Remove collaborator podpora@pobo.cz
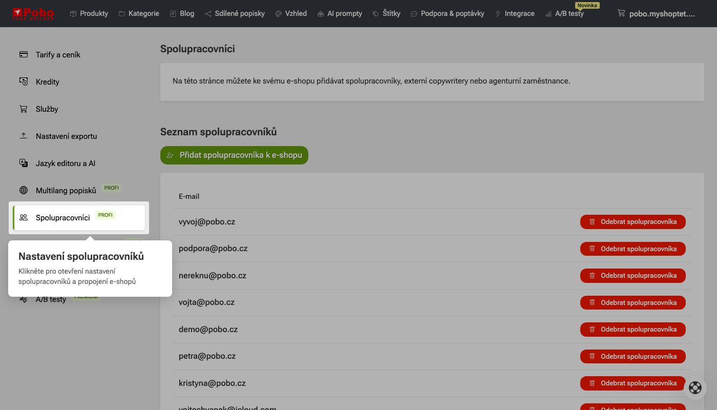Screen dimensions: 717x410 (632, 249)
